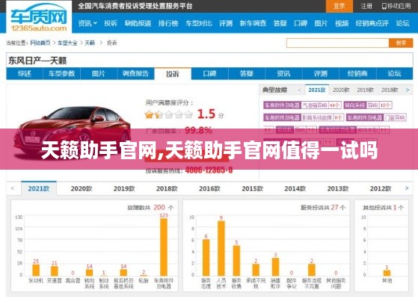
Task: Switch to the 口碑 tab under 东风日产—天籁
Action: coord(210,73)
